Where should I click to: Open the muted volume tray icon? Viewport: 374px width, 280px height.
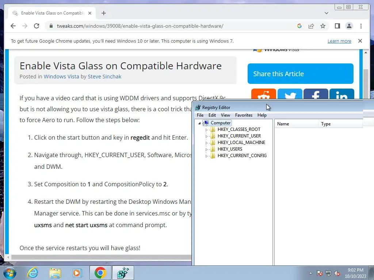pos(337,273)
